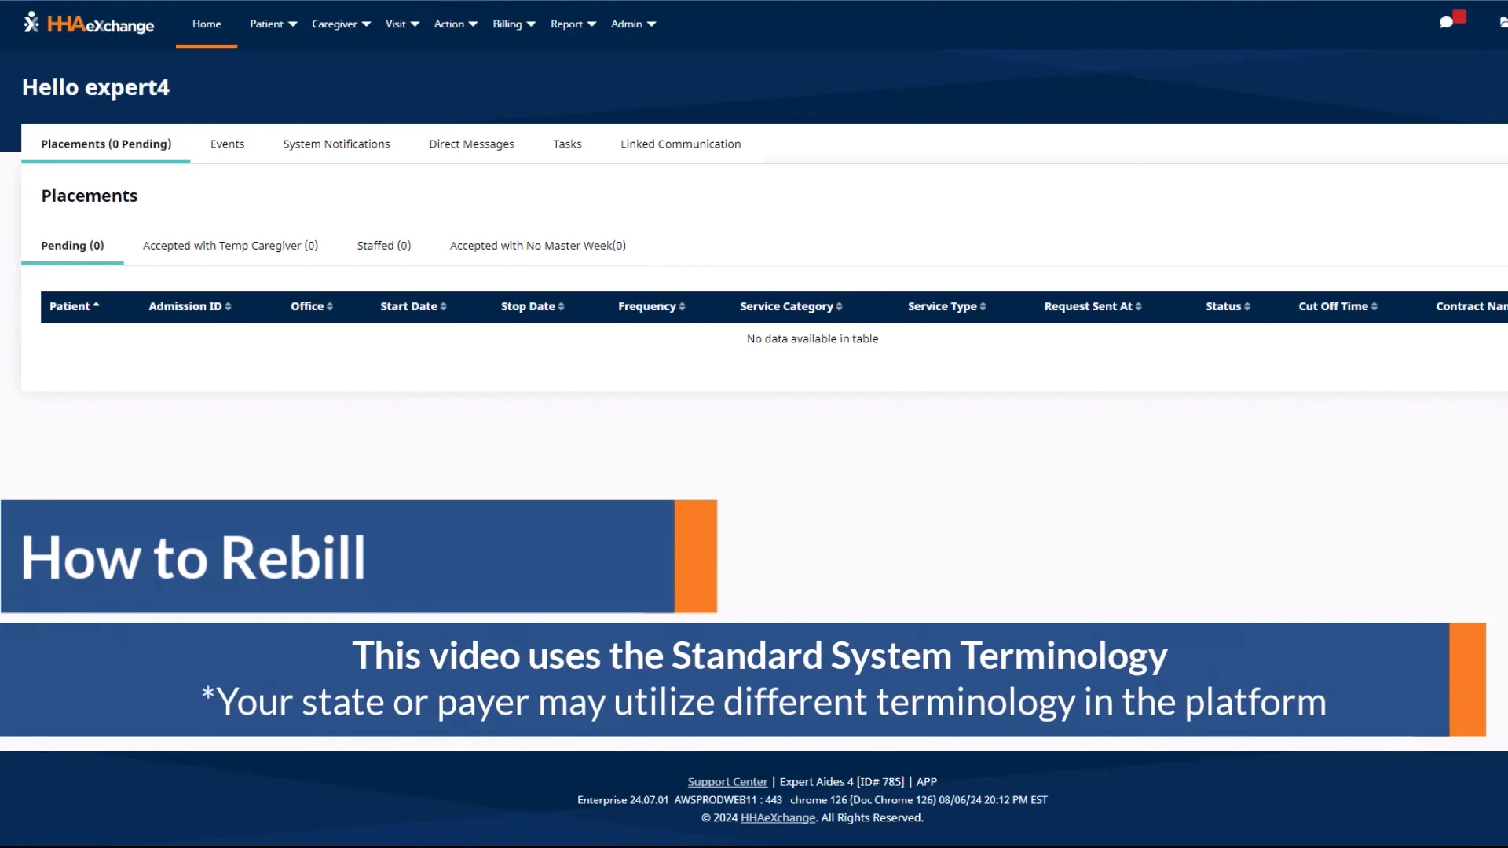Expand the Admin menu

click(633, 24)
